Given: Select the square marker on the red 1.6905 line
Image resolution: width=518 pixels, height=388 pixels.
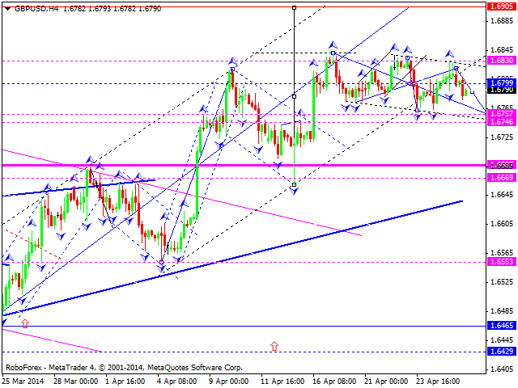Looking at the screenshot, I should point(294,6).
